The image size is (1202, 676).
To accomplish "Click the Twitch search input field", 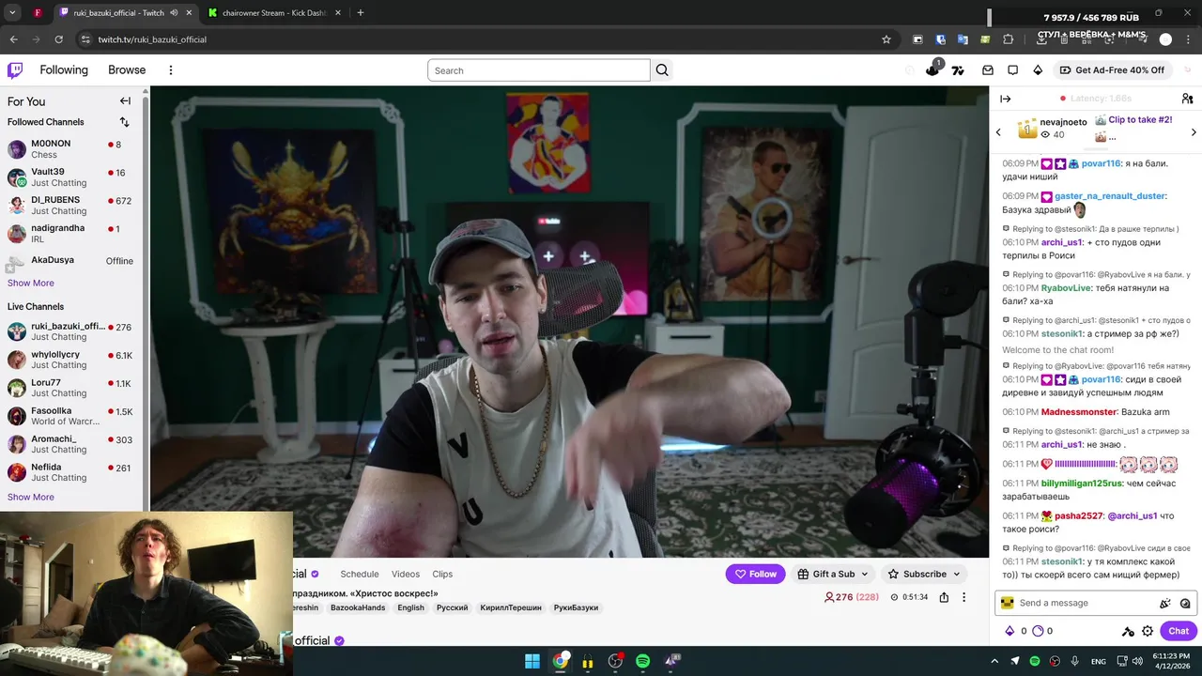I will pyautogui.click(x=539, y=70).
